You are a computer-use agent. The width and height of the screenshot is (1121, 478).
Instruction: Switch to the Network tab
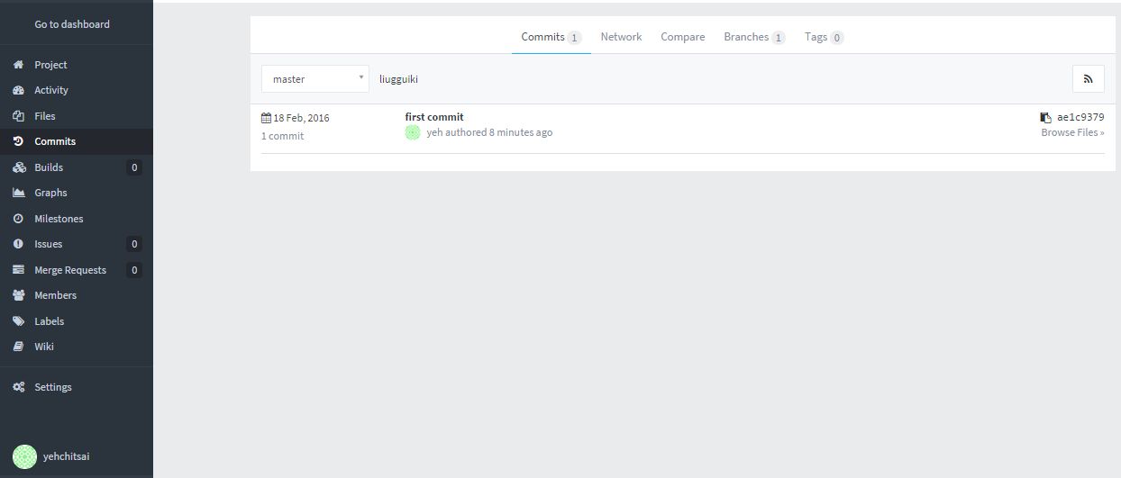tap(621, 37)
